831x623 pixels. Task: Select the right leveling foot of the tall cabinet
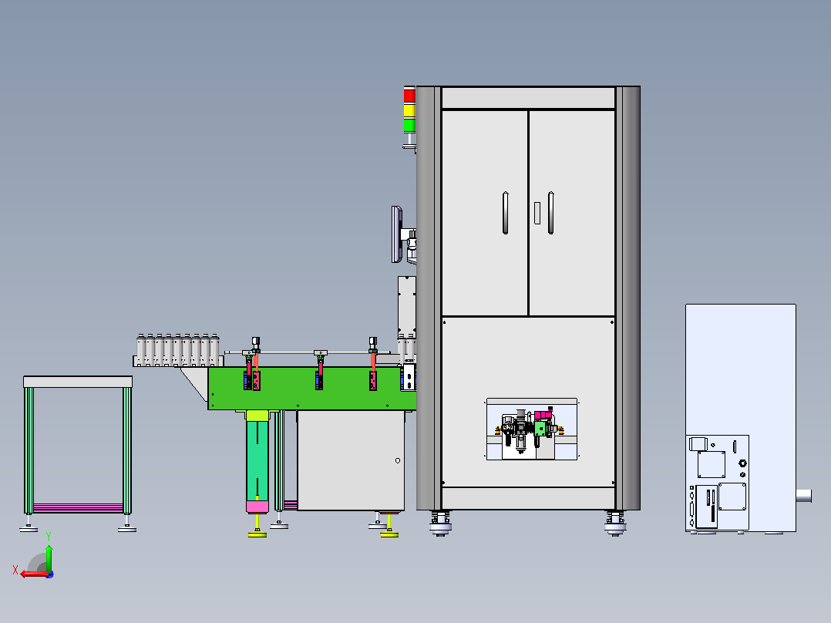click(x=615, y=524)
